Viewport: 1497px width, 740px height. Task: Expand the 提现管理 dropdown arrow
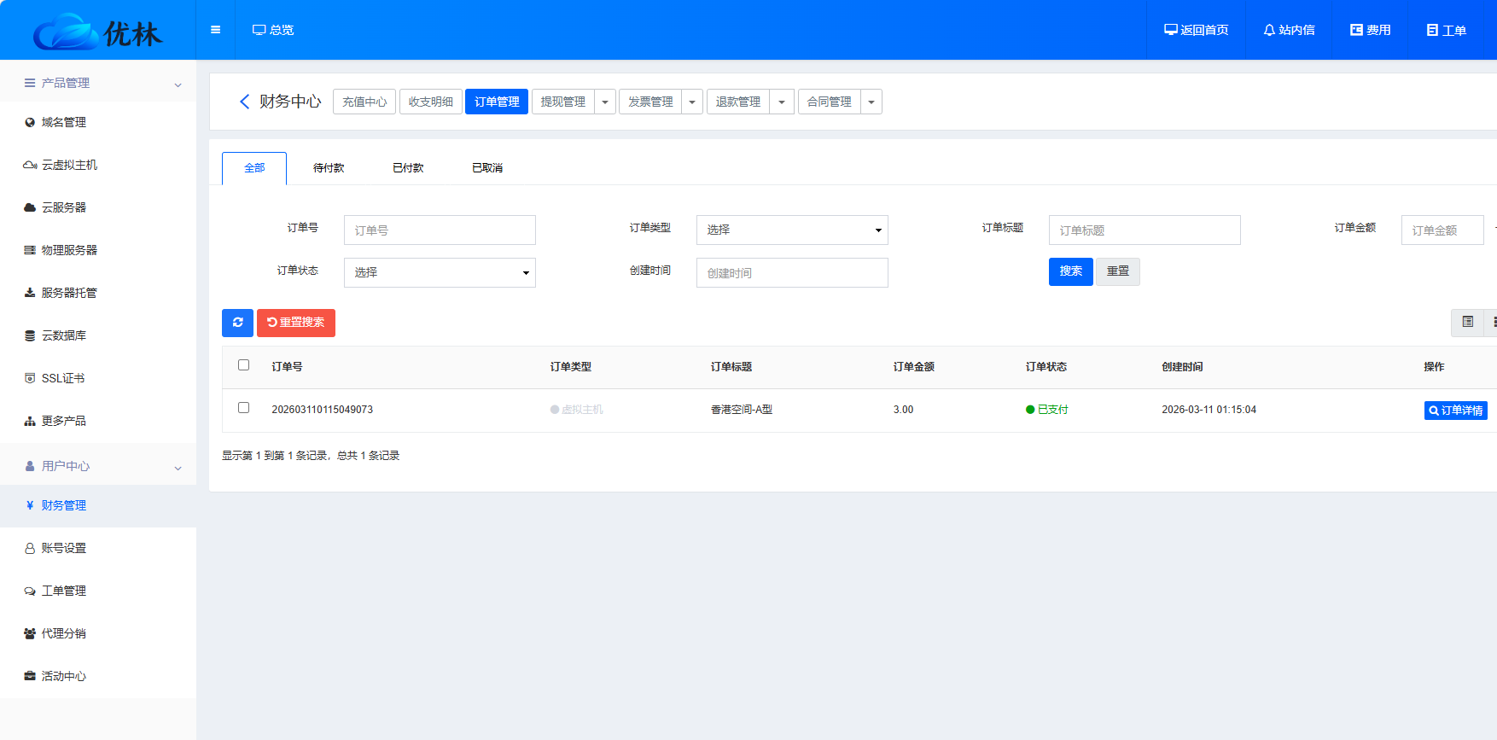[x=605, y=102]
